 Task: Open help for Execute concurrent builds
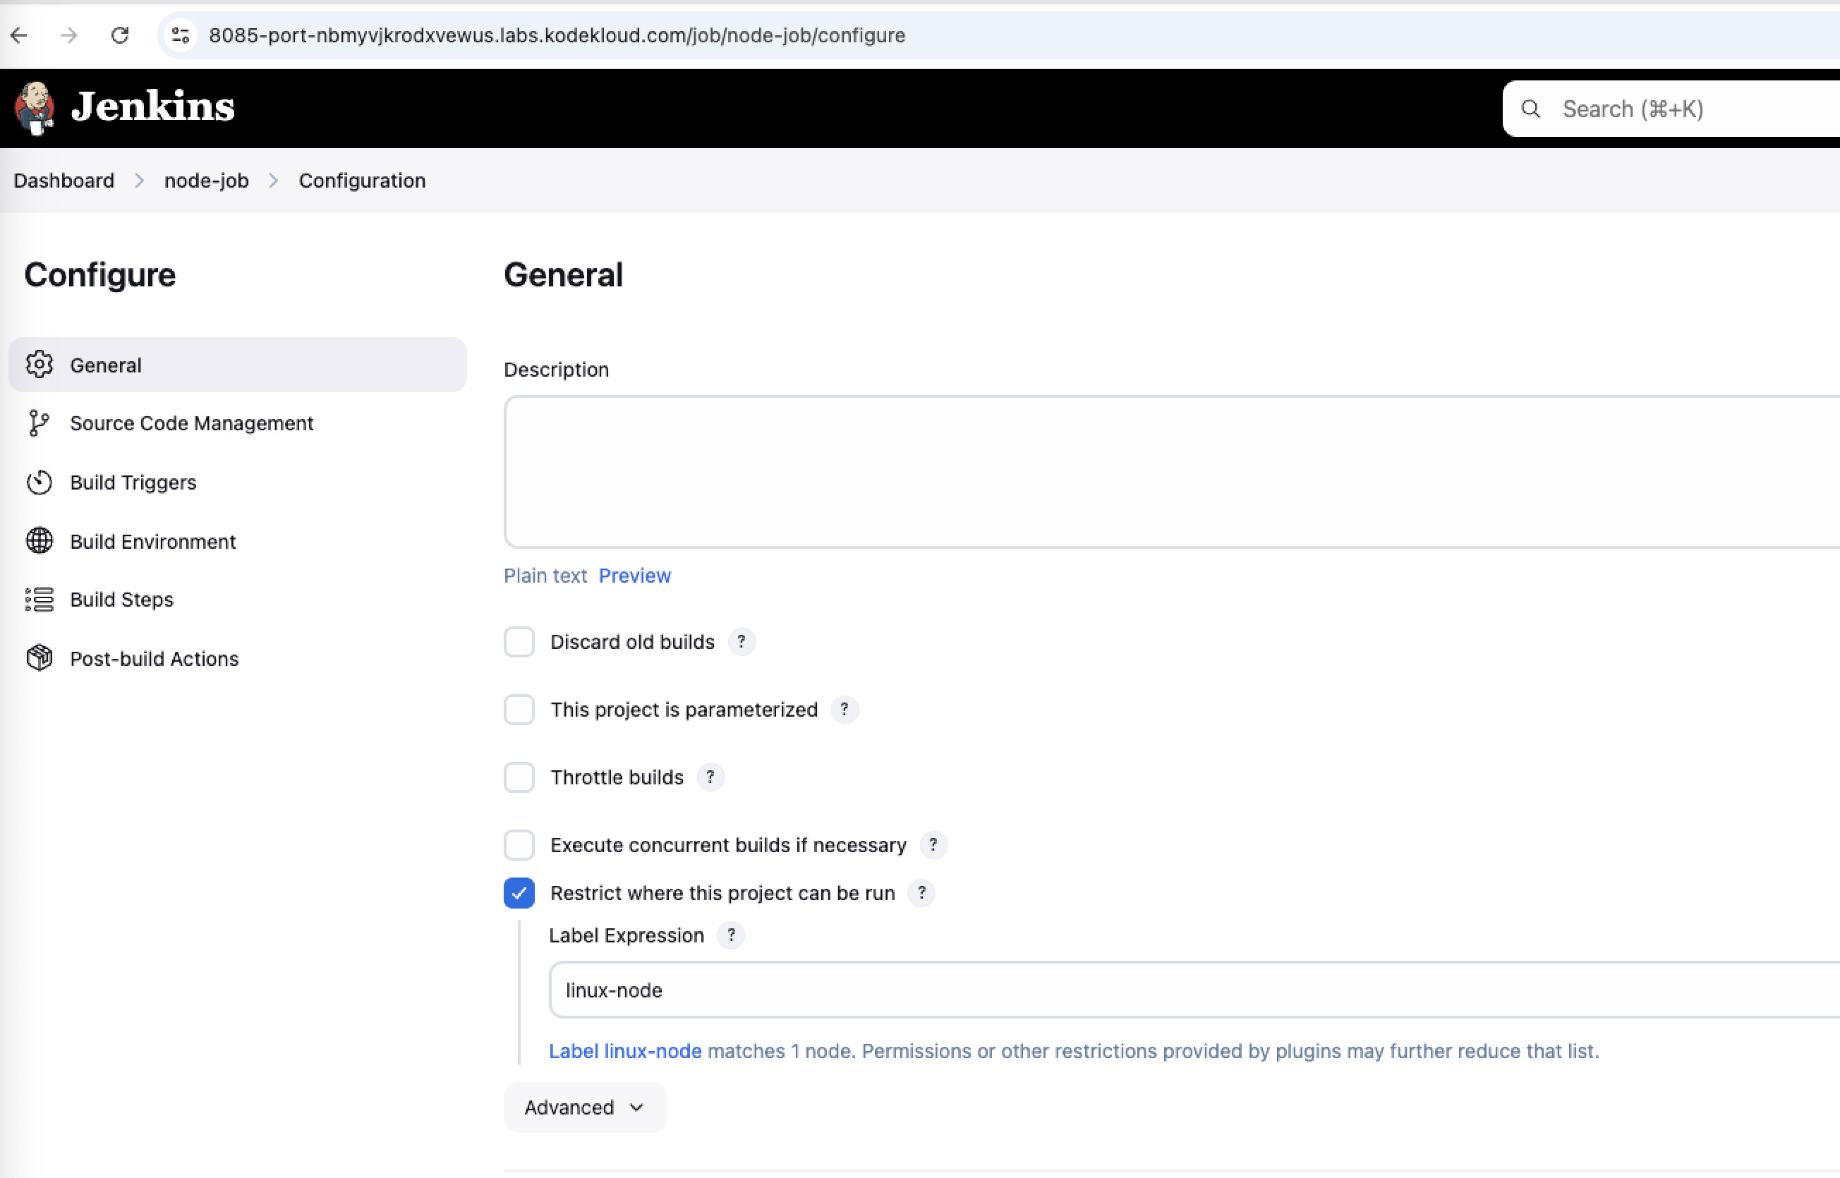pos(933,845)
